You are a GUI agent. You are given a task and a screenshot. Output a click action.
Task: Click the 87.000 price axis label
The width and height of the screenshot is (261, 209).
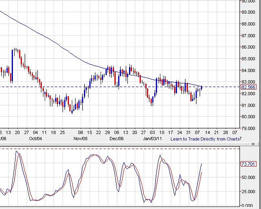248,35
